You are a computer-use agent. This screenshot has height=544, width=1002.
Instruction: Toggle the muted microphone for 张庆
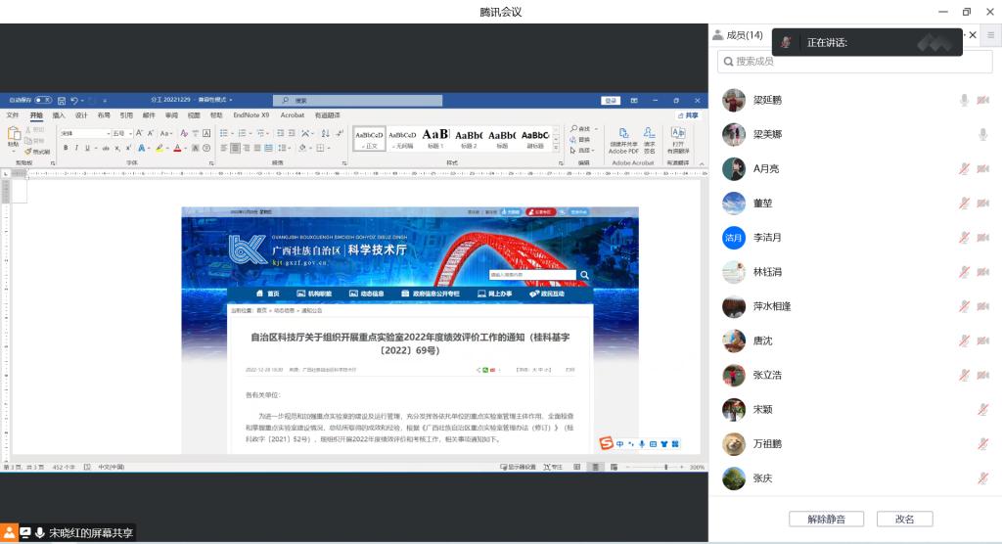(x=982, y=478)
